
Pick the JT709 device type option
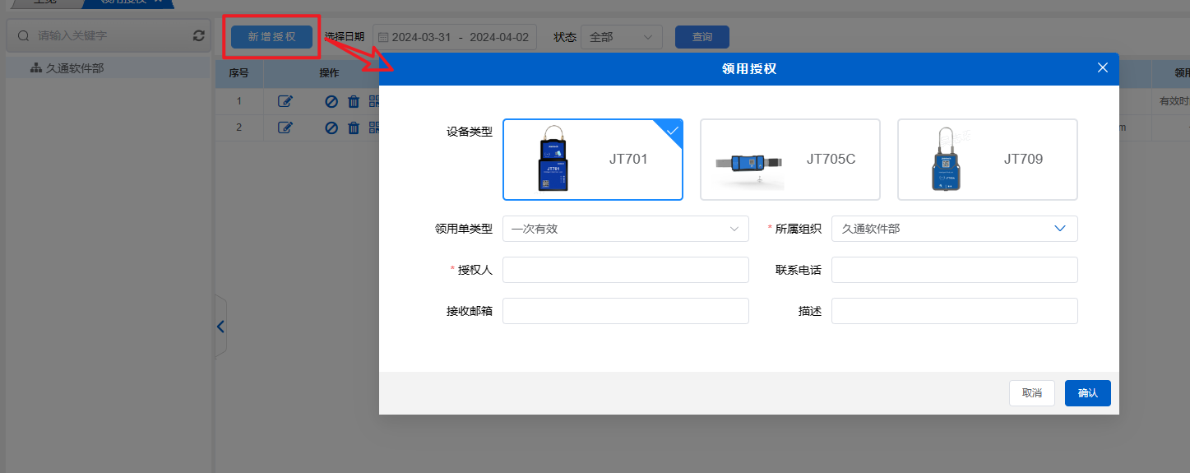(987, 160)
